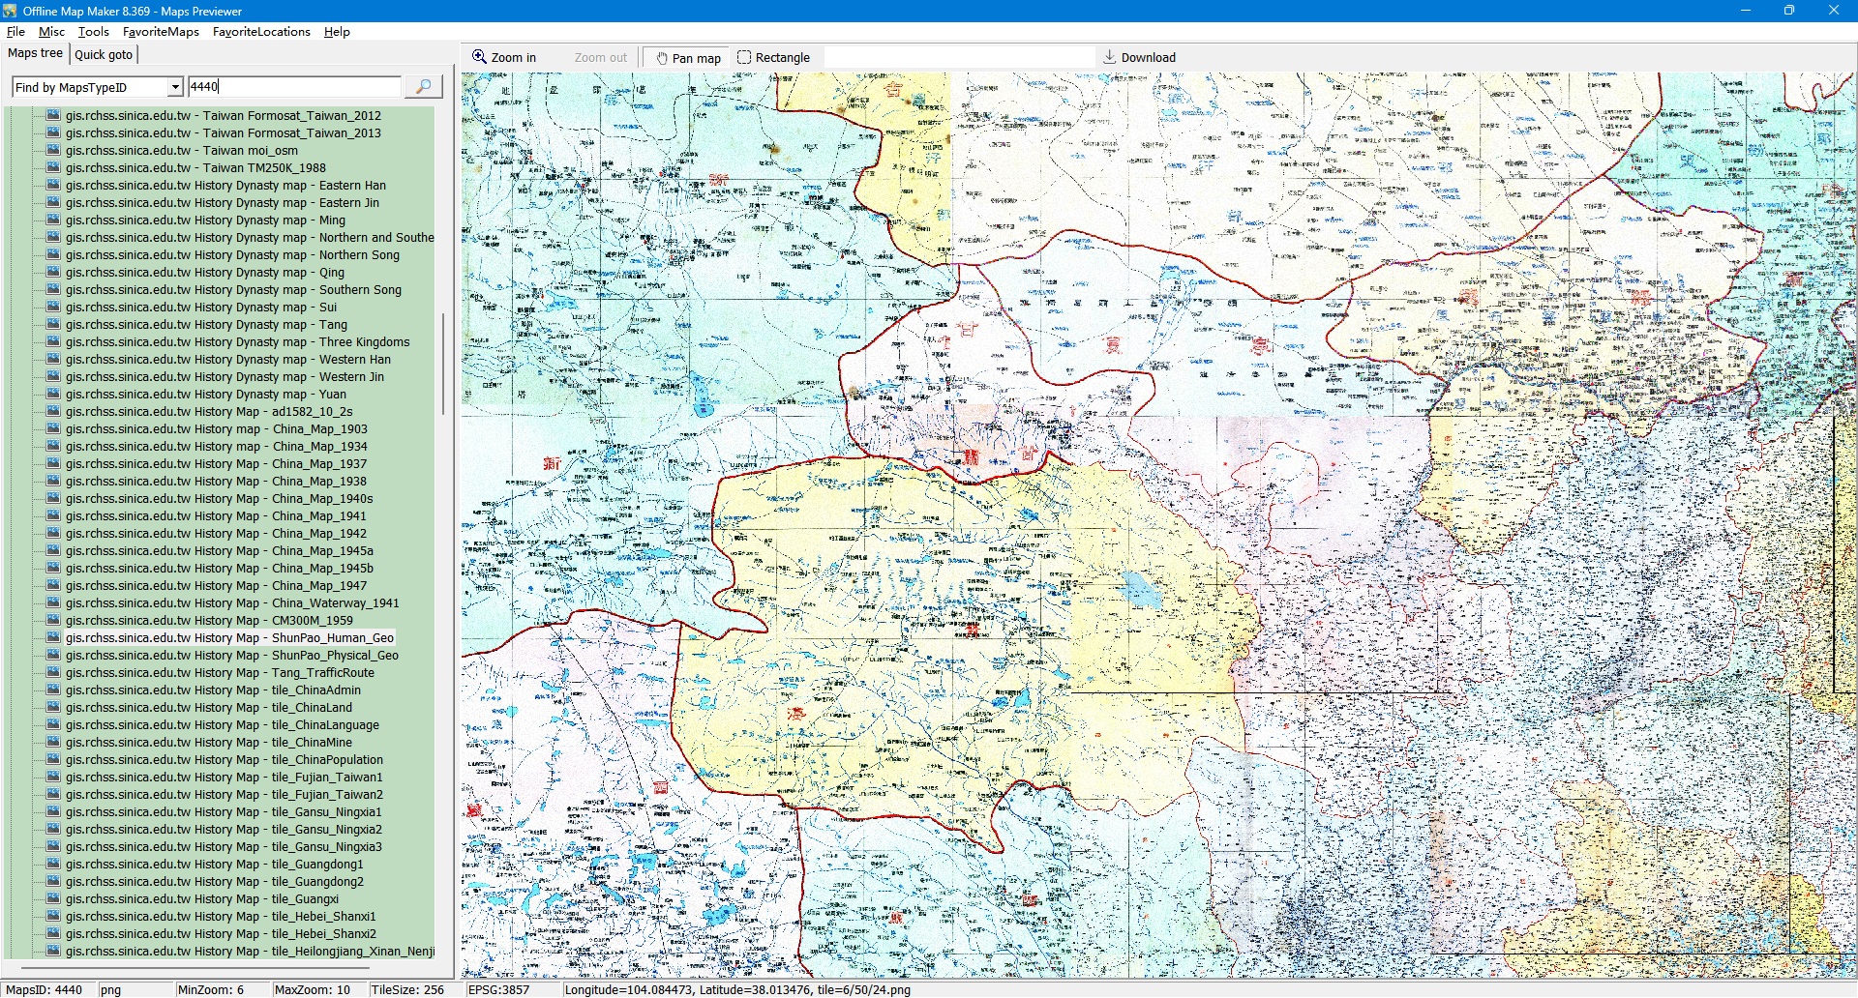Select History Dynasty map - Ming

click(x=205, y=220)
